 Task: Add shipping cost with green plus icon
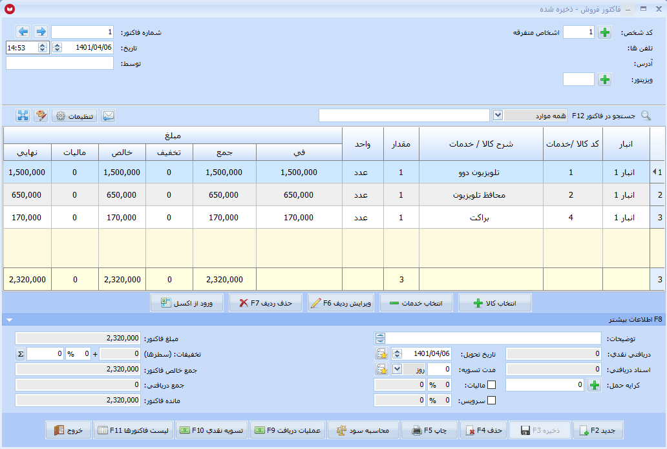coord(594,385)
